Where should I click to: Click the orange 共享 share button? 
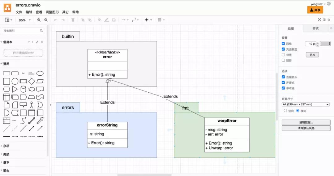(315, 10)
